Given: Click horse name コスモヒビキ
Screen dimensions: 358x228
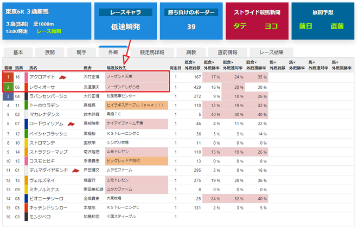Looking at the screenshot, I should pos(42,161).
